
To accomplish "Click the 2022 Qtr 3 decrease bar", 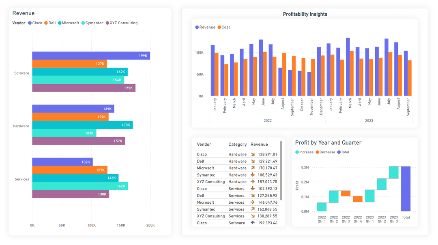I will (346, 194).
